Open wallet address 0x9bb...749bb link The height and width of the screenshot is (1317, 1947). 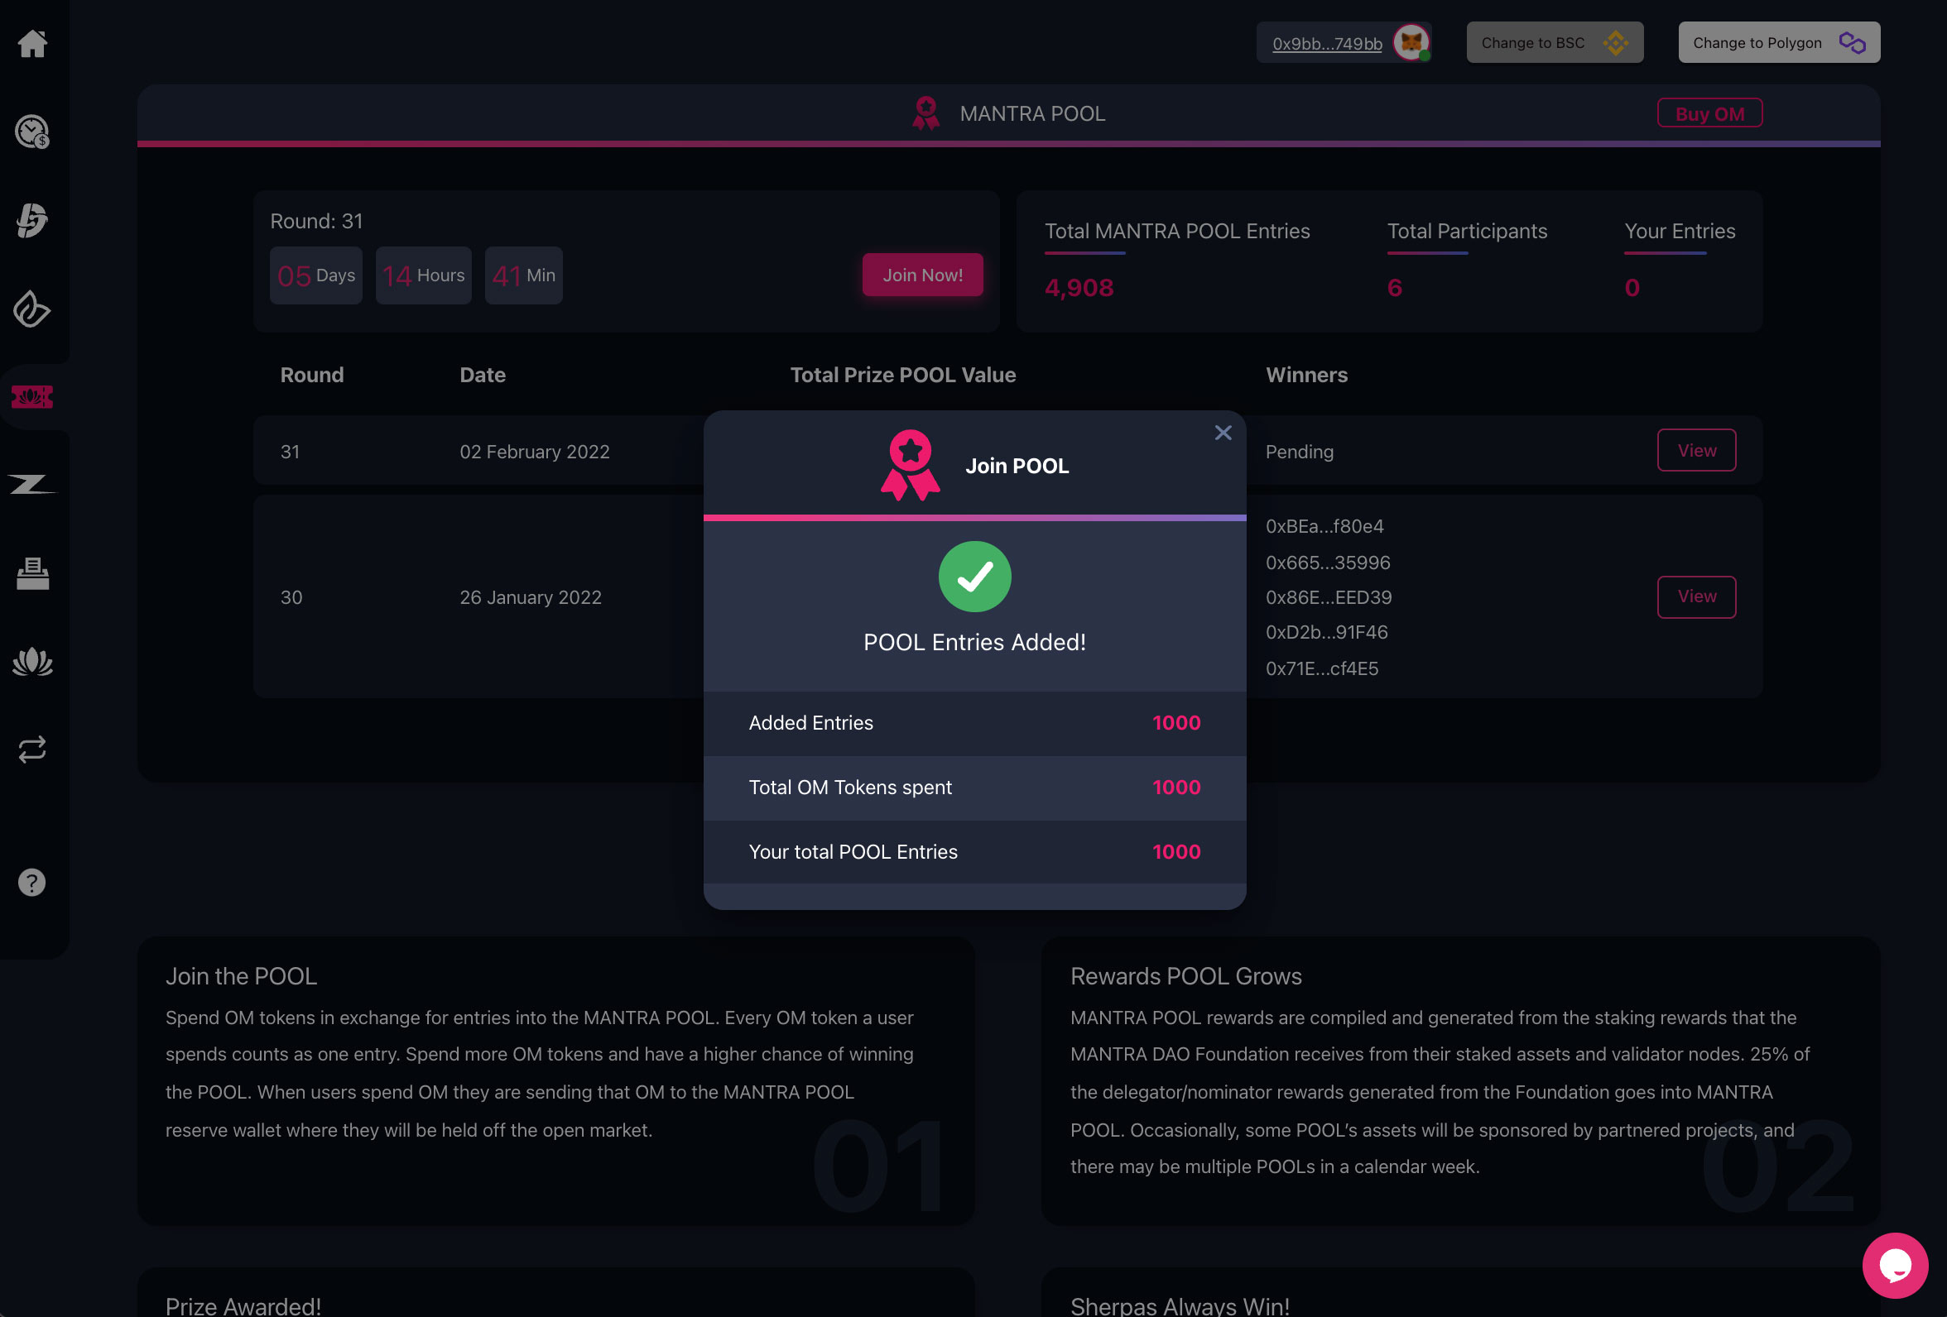coord(1327,44)
